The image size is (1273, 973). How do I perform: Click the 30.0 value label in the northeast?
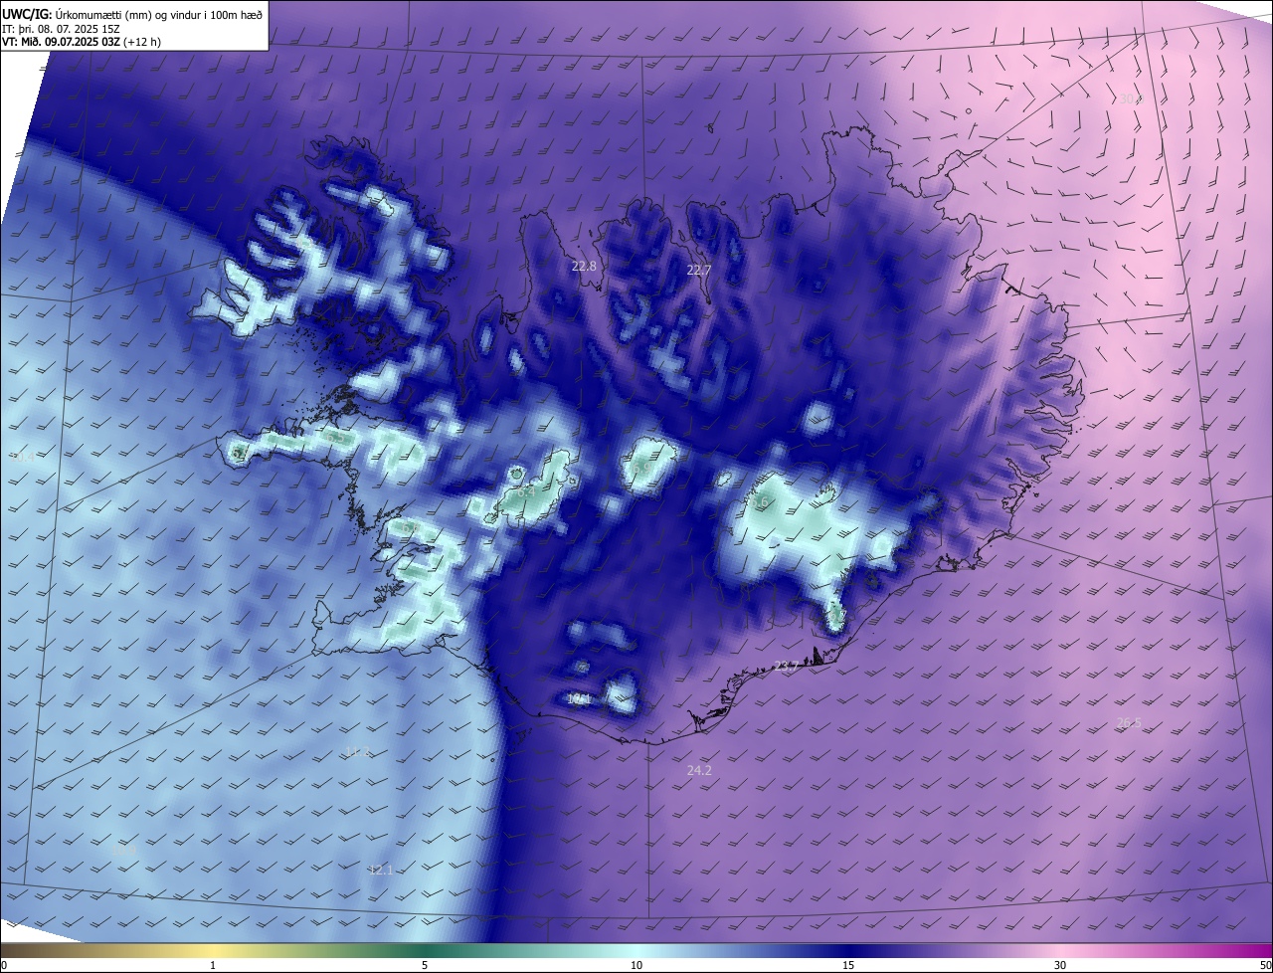point(1131,99)
